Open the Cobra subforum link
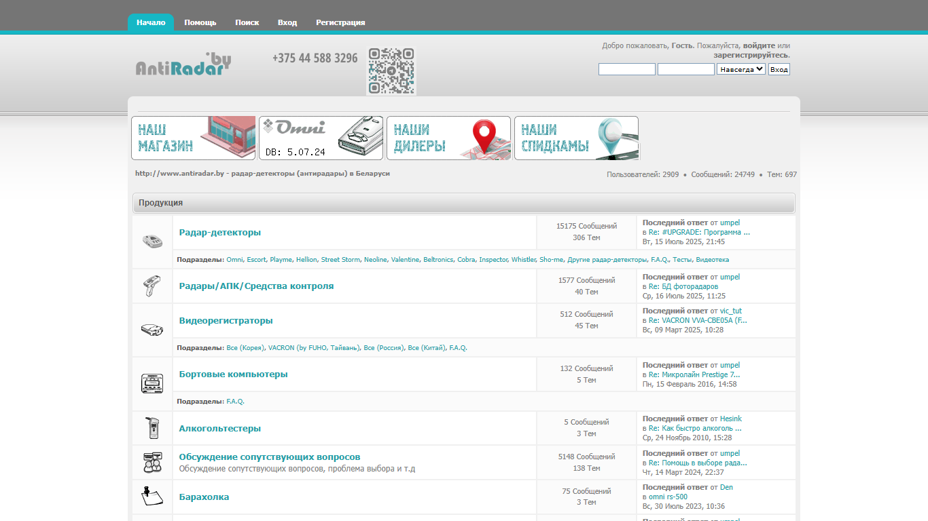The image size is (928, 521). click(466, 260)
